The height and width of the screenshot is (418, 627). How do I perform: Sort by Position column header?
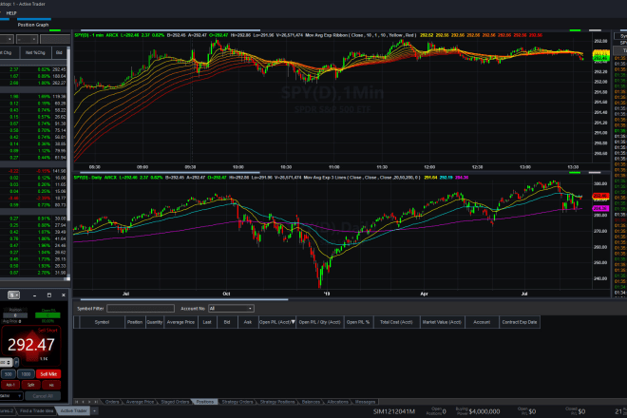[135, 322]
